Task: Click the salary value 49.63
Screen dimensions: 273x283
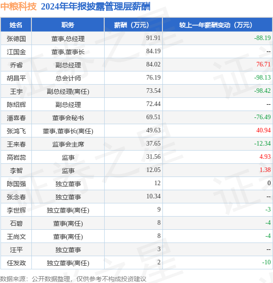Action: click(153, 130)
